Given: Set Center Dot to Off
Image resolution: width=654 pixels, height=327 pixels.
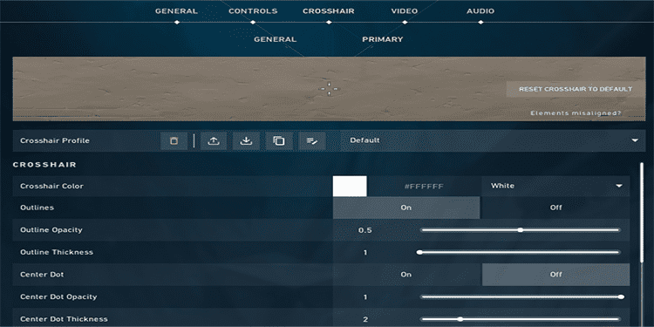Looking at the screenshot, I should tap(555, 275).
